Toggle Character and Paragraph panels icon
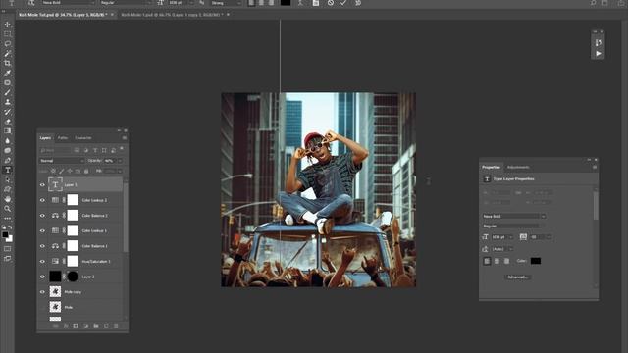Screen dimensions: 628x353 point(316,3)
